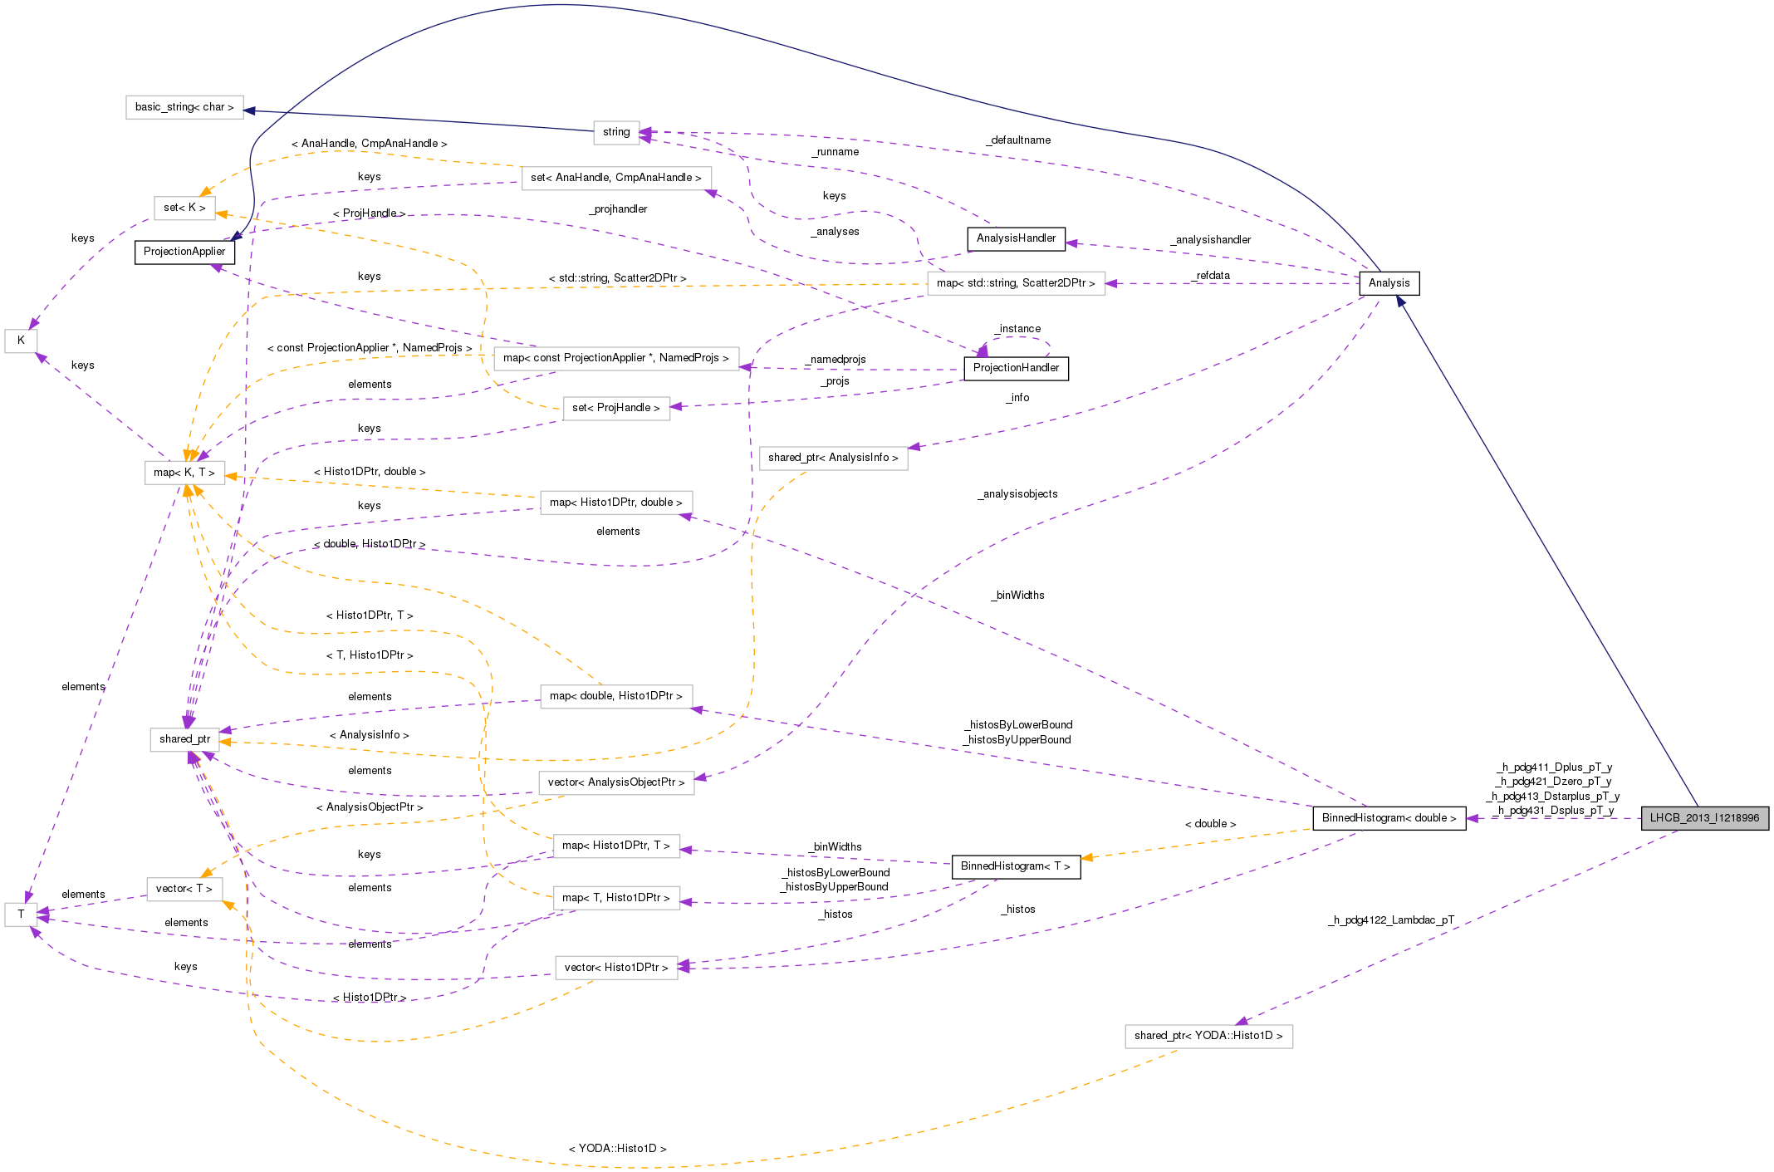
Task: Select vector< AnalysisObjectPtr > node
Action: click(x=616, y=782)
